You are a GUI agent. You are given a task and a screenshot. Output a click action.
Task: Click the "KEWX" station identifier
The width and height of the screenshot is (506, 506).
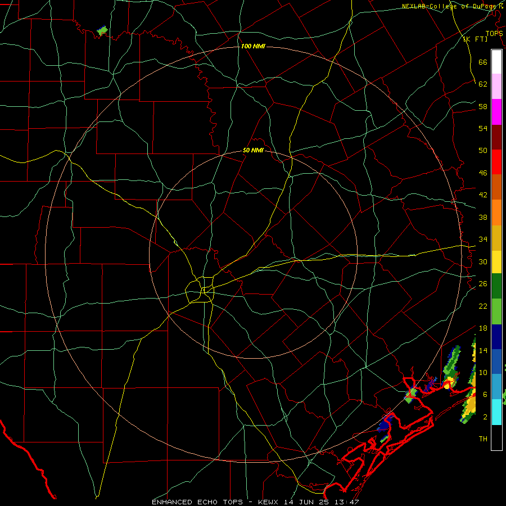pyautogui.click(x=269, y=502)
